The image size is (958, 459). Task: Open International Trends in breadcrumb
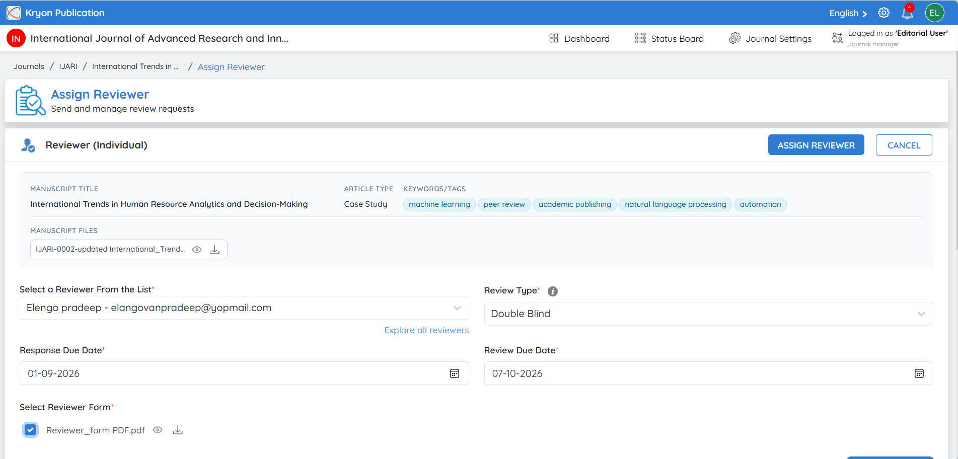tap(135, 66)
